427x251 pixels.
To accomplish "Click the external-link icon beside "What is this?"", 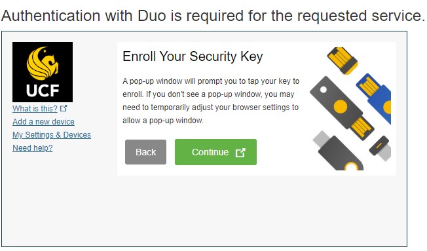I will pyautogui.click(x=64, y=109).
